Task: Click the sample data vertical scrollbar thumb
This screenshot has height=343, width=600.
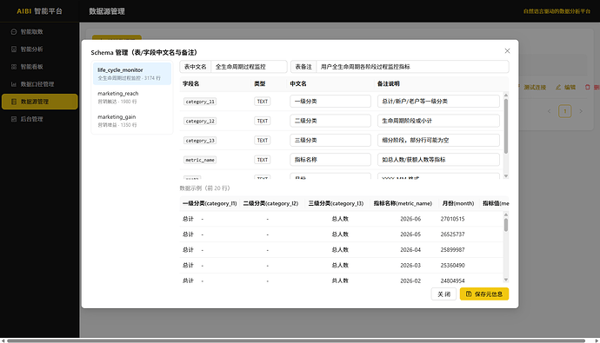Action: tap(506, 225)
